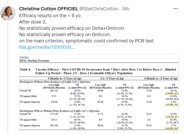The width and height of the screenshot is (191, 134).
Task: Click 'No statistically proven efficacy on Omicron' line
Action: coord(64,34)
